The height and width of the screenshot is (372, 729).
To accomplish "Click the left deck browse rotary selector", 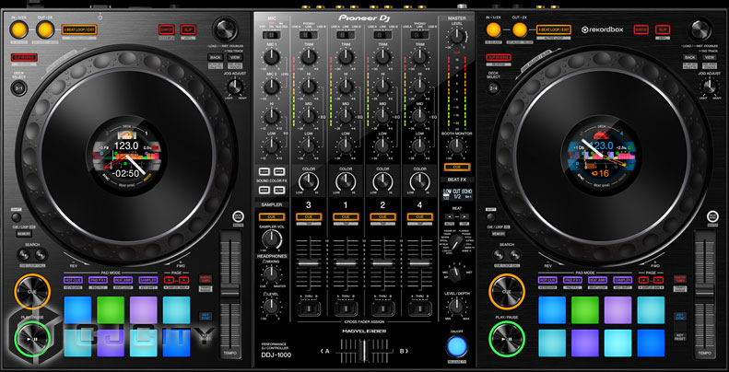I will pyautogui.click(x=225, y=30).
